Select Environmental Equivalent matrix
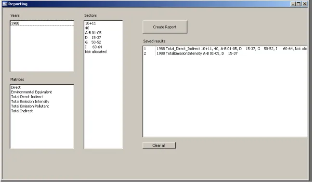Viewport: 315px width, 183px height. pos(42,92)
